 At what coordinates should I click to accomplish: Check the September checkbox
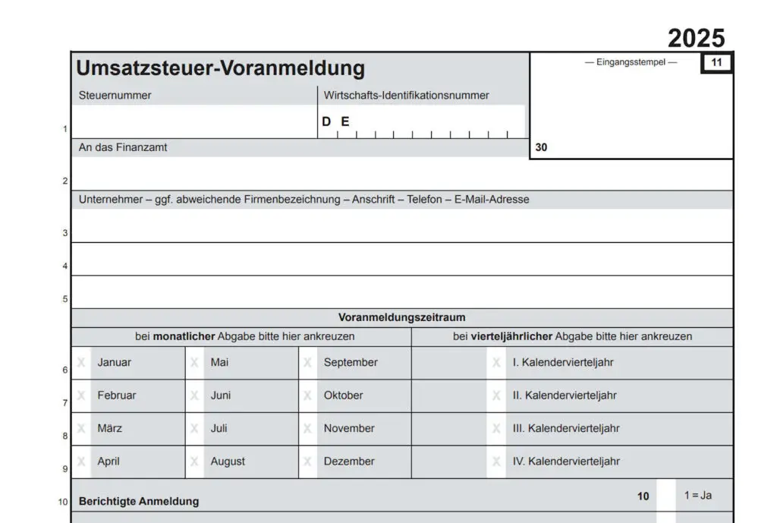click(308, 363)
